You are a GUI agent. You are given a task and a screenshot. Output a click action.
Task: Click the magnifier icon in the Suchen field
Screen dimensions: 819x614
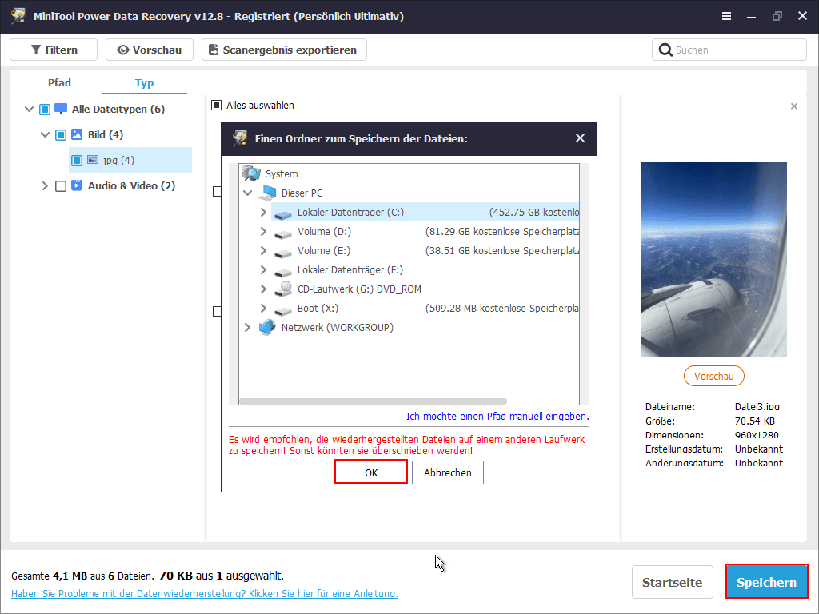(x=665, y=49)
